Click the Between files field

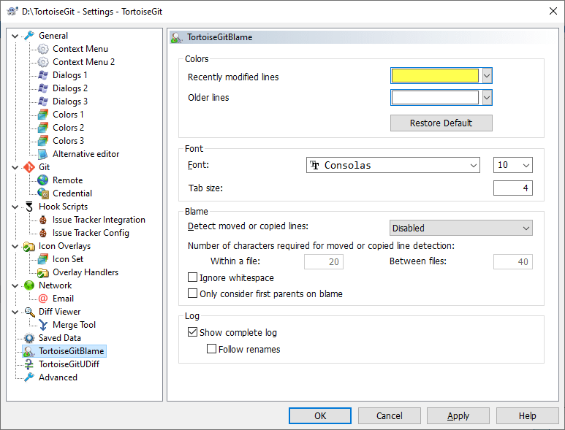point(513,261)
